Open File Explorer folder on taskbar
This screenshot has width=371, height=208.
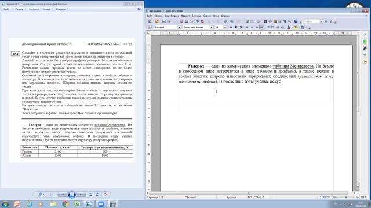[x=53, y=204]
